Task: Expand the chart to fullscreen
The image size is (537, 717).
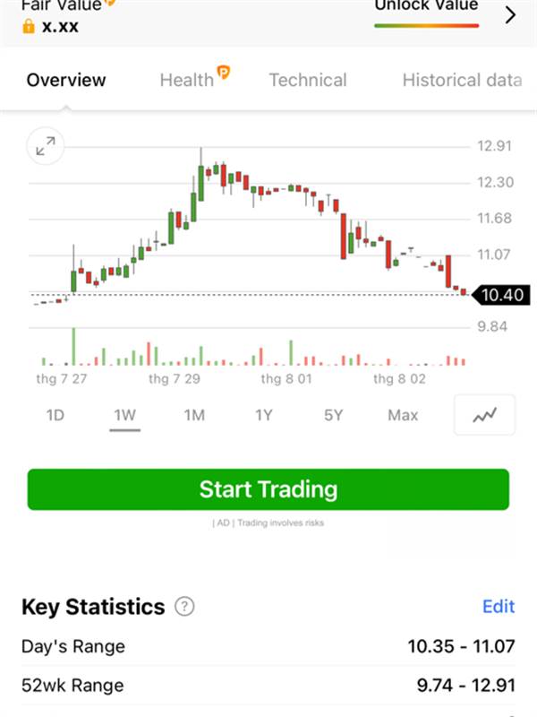Action: [x=46, y=146]
